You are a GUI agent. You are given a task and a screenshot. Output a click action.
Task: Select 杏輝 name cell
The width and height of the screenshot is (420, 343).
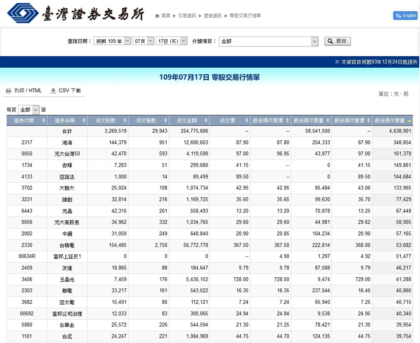coord(67,165)
